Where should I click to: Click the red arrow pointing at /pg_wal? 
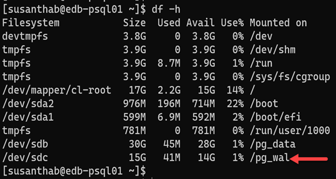click(309, 159)
